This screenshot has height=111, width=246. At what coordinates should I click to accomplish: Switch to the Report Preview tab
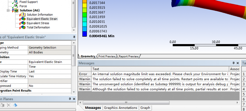pyautogui.click(x=128, y=56)
